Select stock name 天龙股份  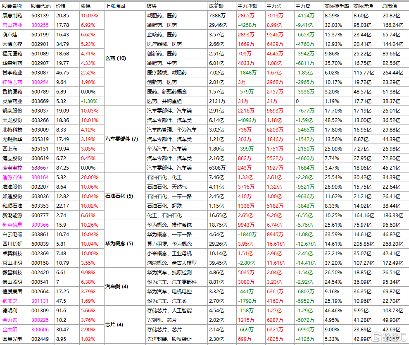point(12,120)
